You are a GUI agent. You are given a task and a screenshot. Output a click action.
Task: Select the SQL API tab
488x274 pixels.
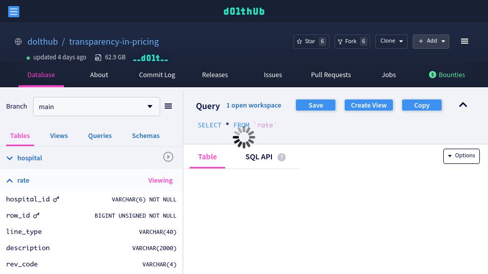259,157
